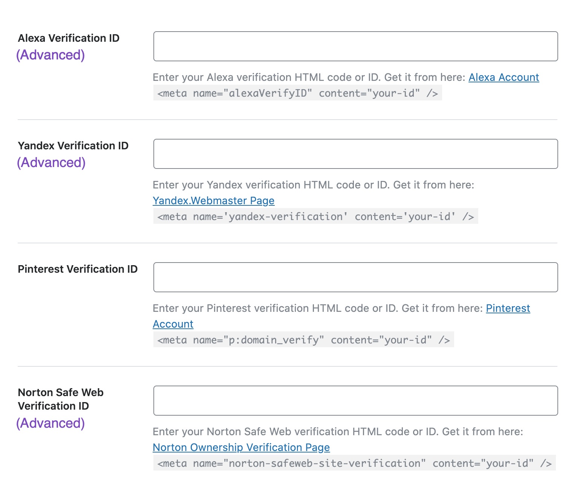Focus the Yandex Verification ID text box

(355, 154)
